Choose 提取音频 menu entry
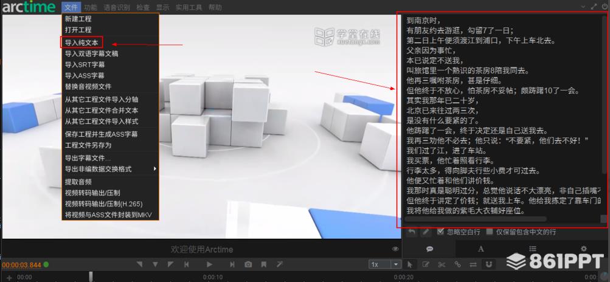Screen dimensions: 610x282 click(110, 182)
